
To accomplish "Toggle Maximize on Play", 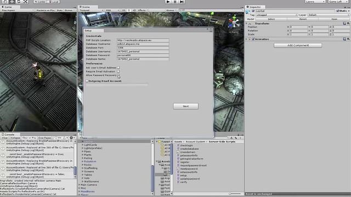I will 46,10.
